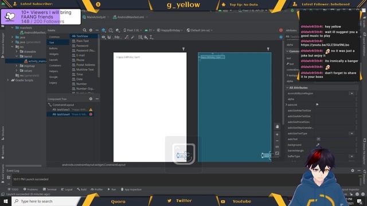Collapse the All Attributes section
367x206 pixels.
(287, 88)
